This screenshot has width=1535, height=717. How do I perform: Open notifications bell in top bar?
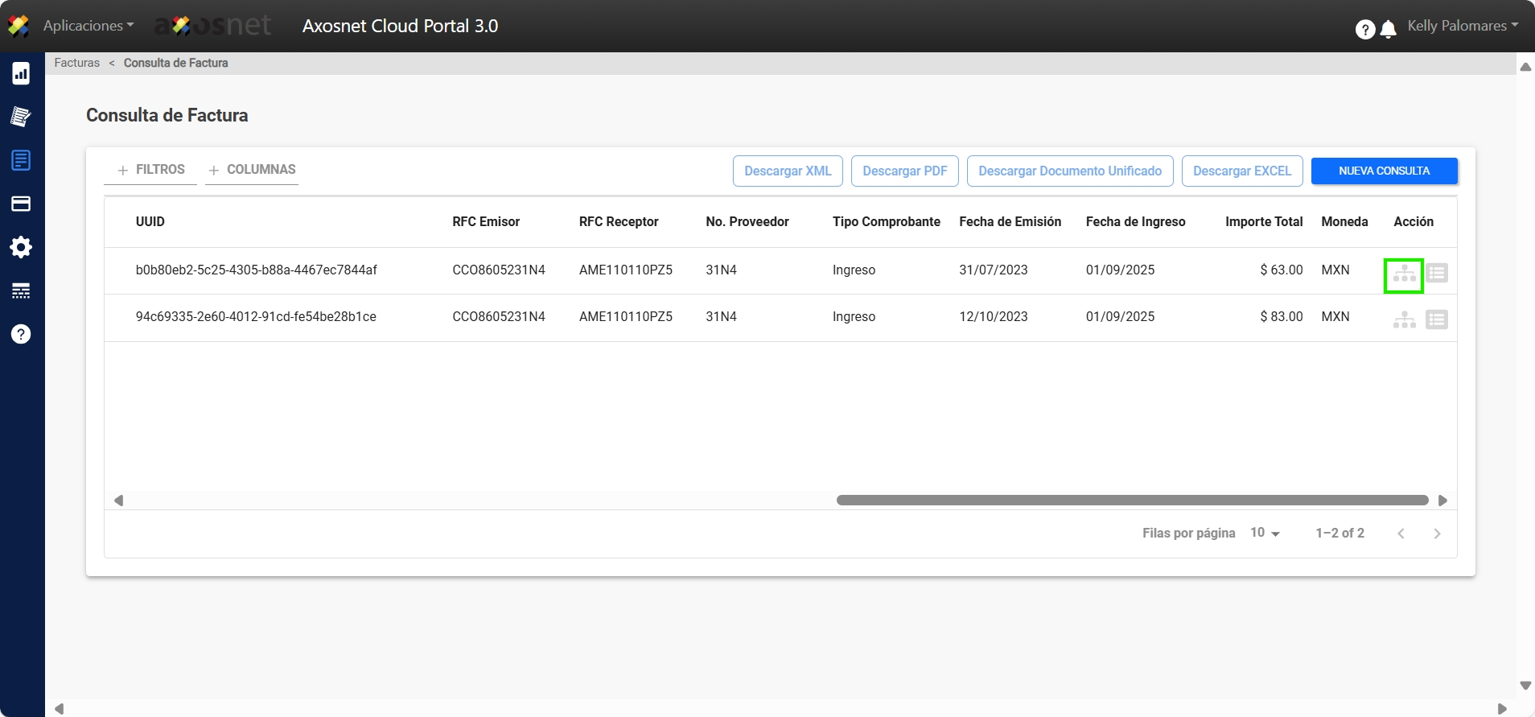[x=1389, y=30]
